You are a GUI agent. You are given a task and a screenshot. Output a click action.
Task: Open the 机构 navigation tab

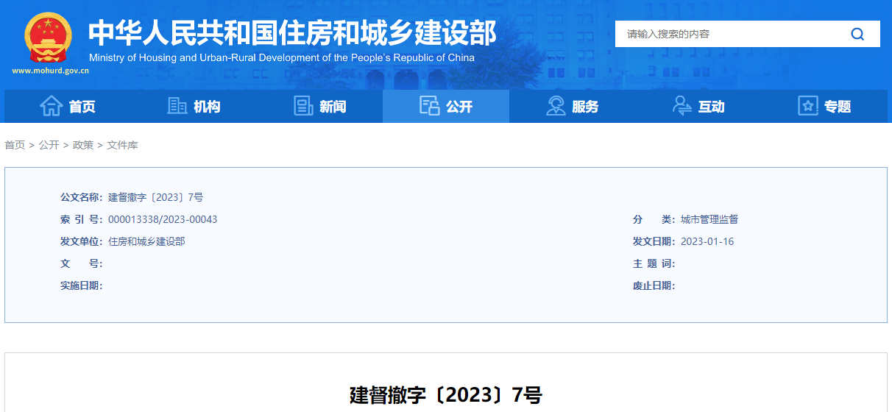pos(194,106)
